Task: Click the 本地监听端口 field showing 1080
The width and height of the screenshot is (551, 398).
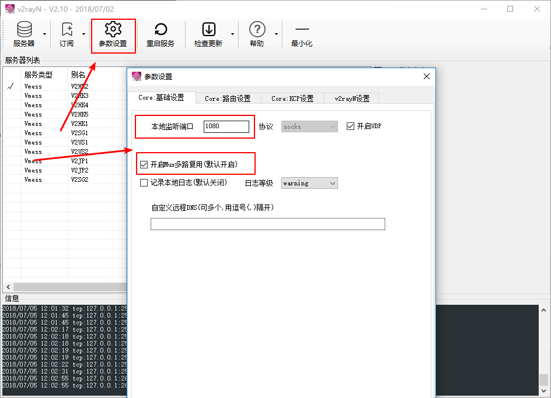Action: (226, 126)
